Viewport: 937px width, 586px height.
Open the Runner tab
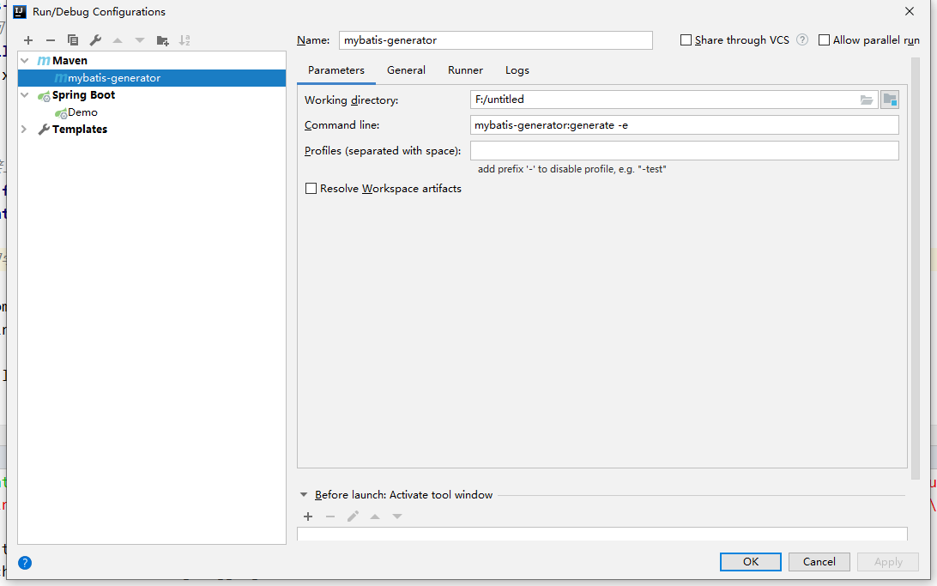pos(466,70)
